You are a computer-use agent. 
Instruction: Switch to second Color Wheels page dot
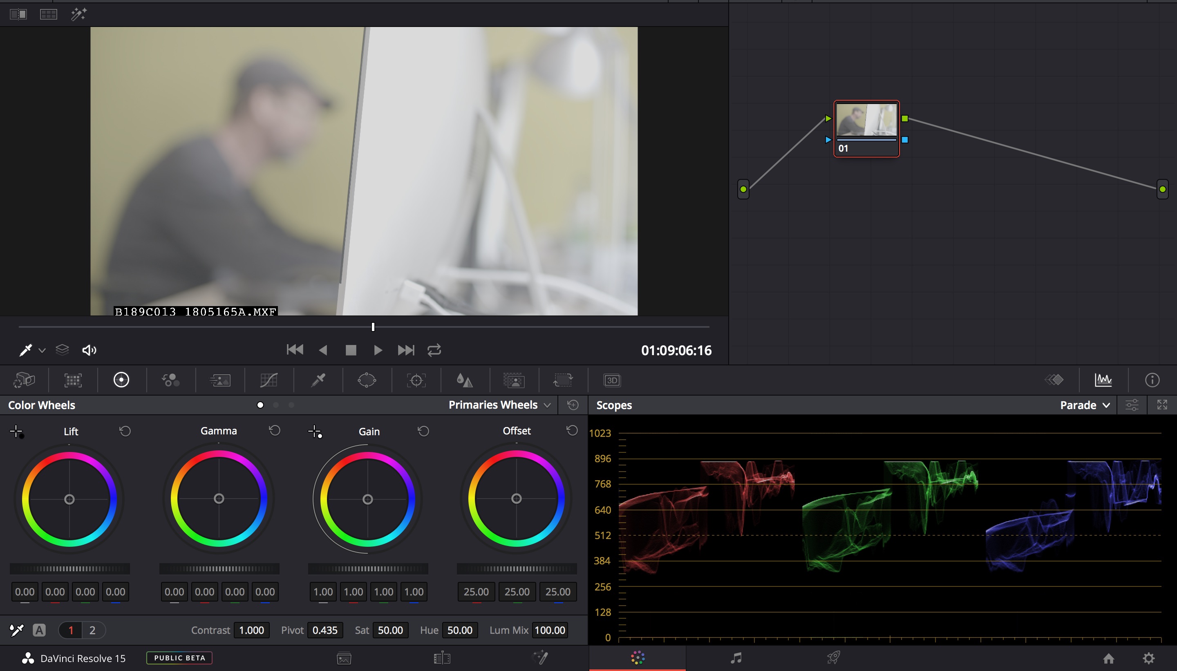(x=275, y=405)
